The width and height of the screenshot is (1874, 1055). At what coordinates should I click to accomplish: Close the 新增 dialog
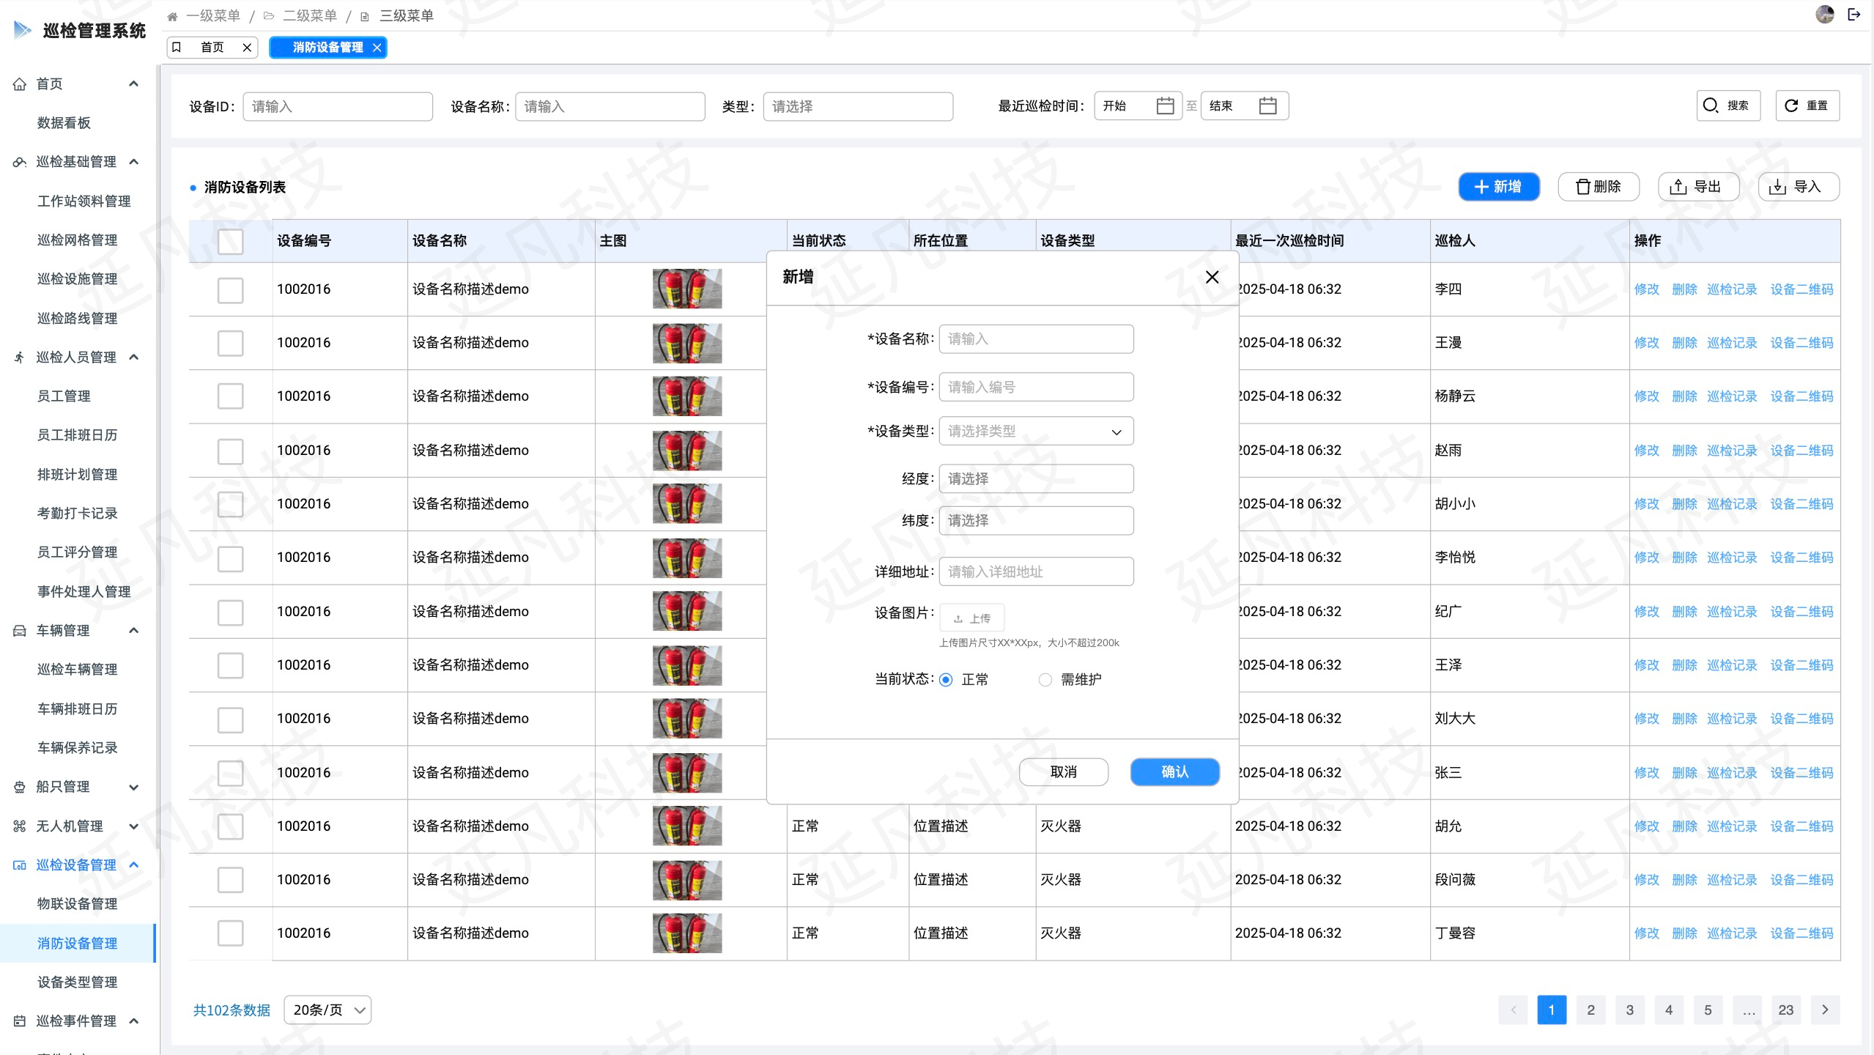coord(1212,277)
